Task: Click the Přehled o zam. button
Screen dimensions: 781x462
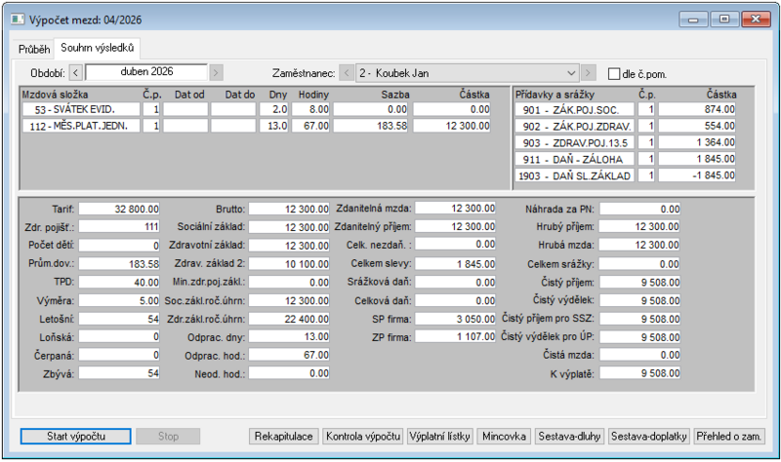Action: tap(728, 436)
